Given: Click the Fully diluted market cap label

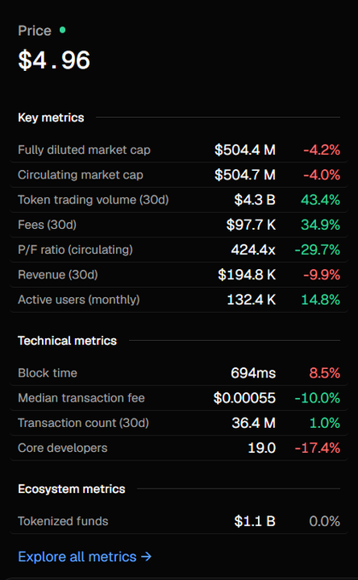Looking at the screenshot, I should coord(84,149).
